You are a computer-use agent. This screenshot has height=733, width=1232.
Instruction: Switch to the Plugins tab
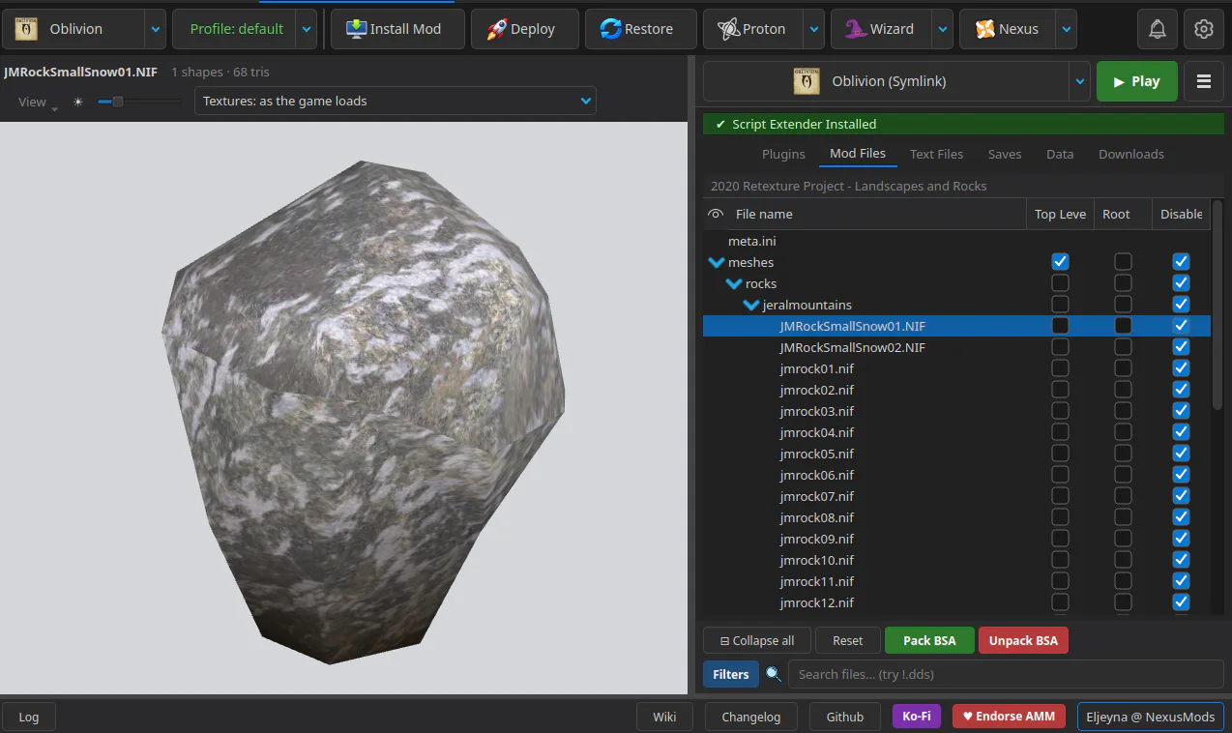coord(783,154)
